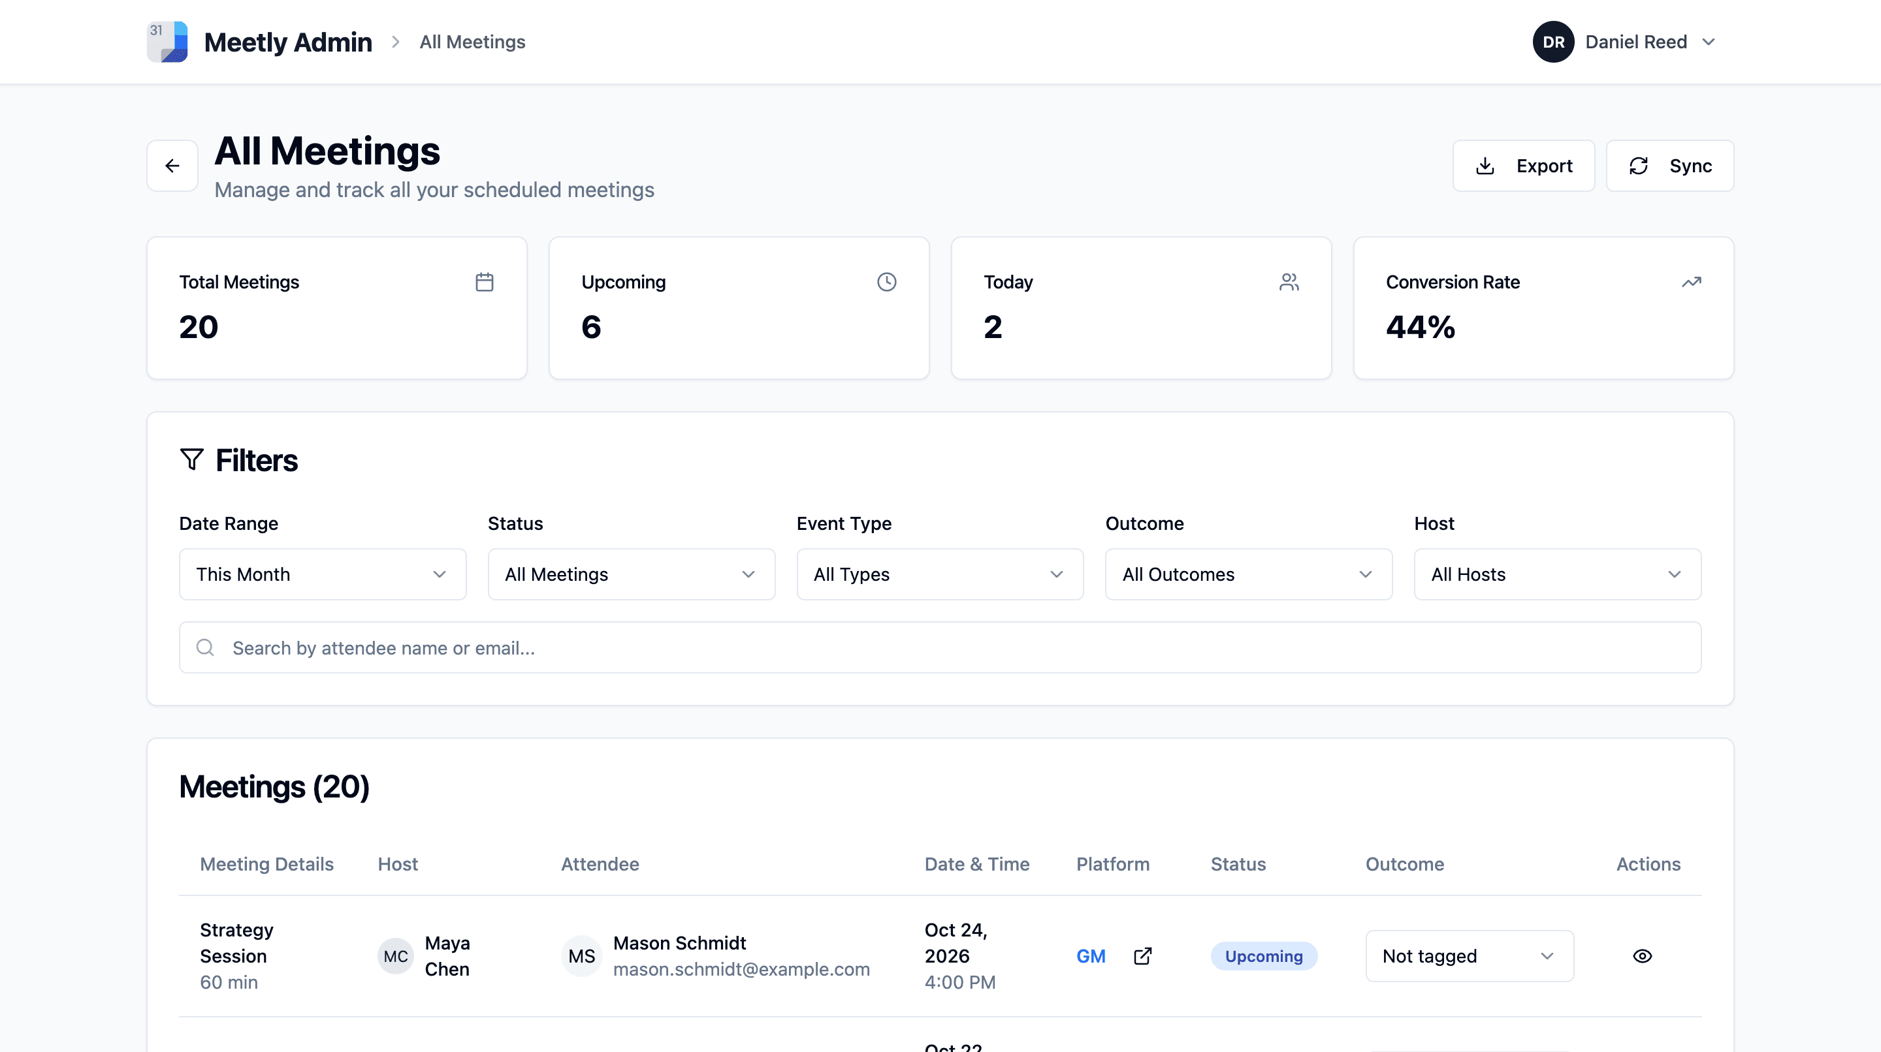Go back using the left arrow button
The width and height of the screenshot is (1881, 1052).
point(172,166)
